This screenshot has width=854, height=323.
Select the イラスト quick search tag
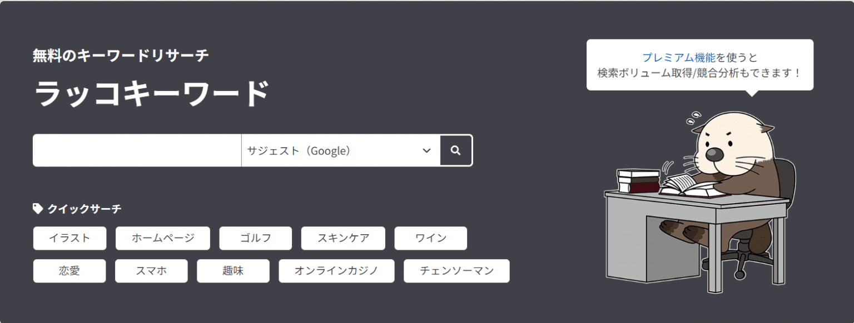[x=69, y=238]
